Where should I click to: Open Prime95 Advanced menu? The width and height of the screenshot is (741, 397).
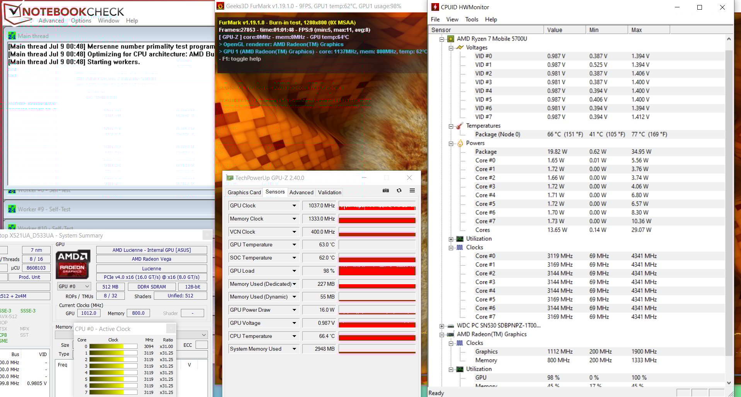pyautogui.click(x=51, y=20)
